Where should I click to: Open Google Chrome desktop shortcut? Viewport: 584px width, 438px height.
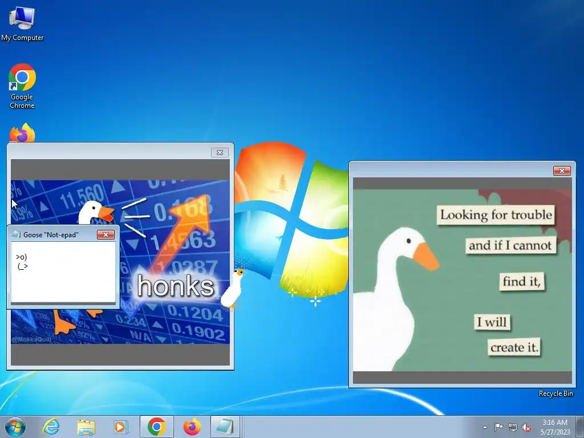(x=22, y=86)
